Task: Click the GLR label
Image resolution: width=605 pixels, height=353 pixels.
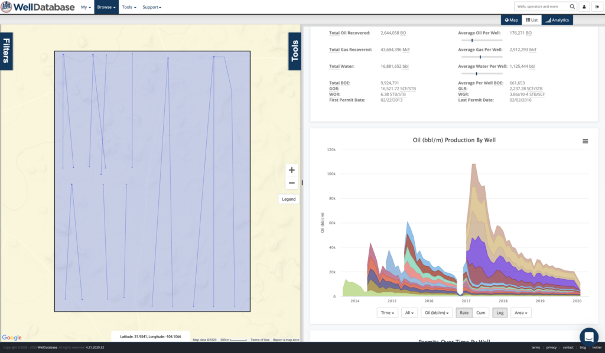Action: coord(463,89)
